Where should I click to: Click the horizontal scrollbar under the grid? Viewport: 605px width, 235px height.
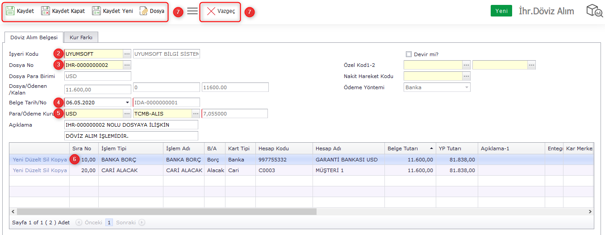166,211
